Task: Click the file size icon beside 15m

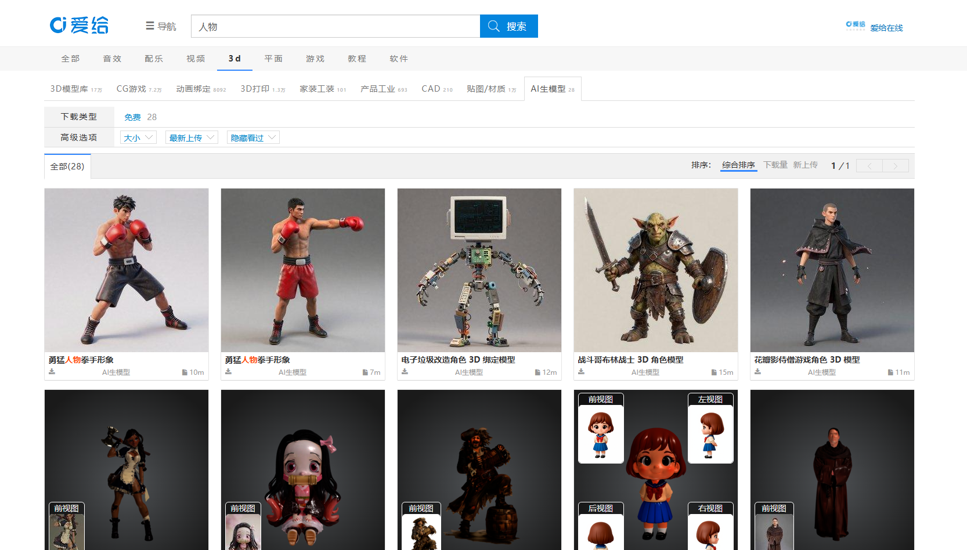Action: [x=714, y=372]
